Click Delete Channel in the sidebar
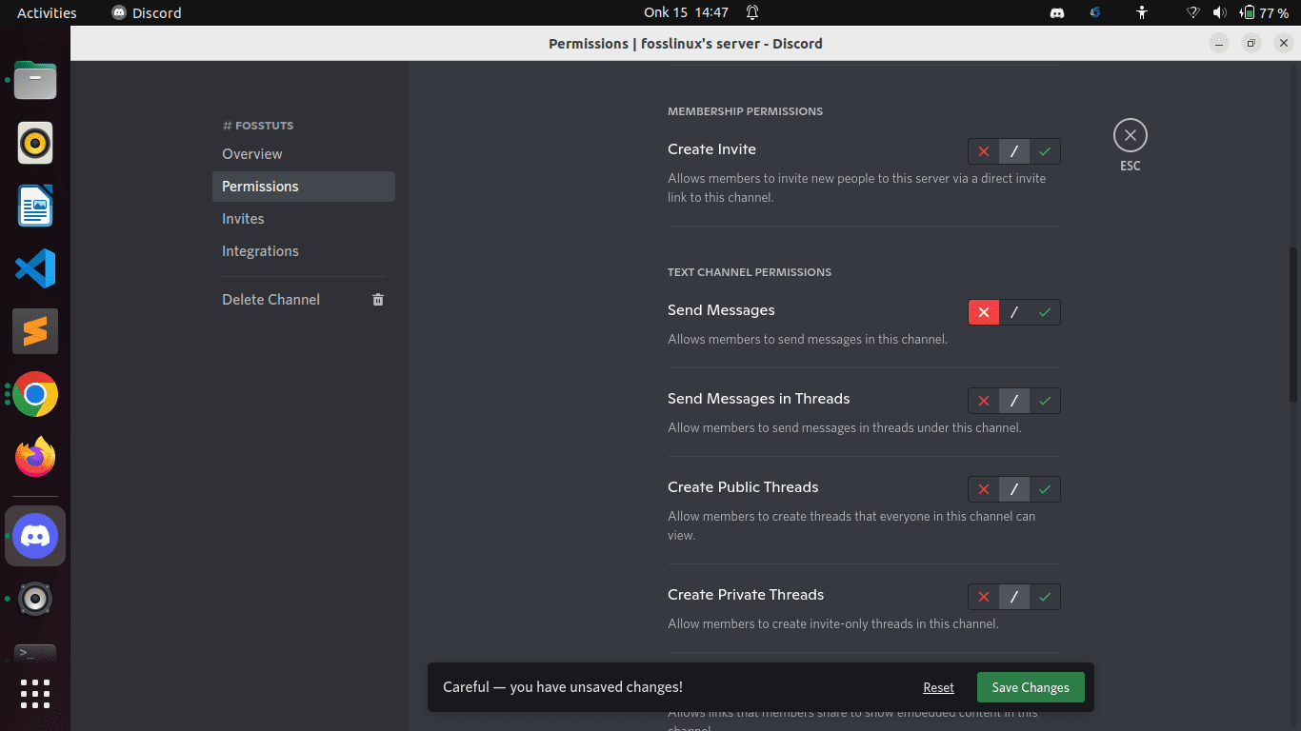This screenshot has height=731, width=1301. (304, 299)
